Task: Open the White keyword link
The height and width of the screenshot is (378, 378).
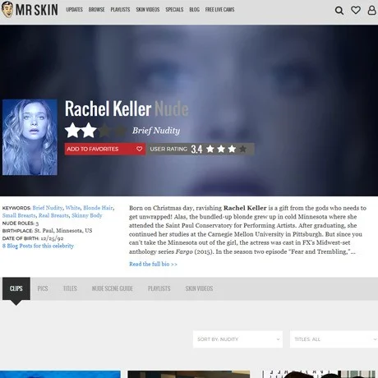Action: pos(73,208)
